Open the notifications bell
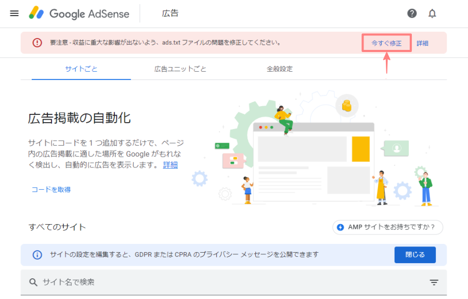The image size is (468, 299). (432, 14)
